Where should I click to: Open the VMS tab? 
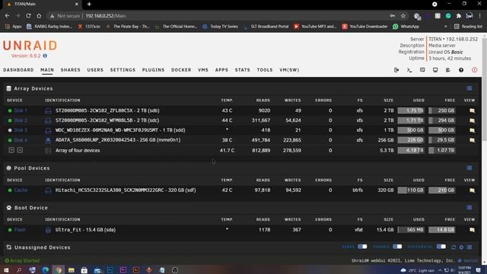(203, 70)
